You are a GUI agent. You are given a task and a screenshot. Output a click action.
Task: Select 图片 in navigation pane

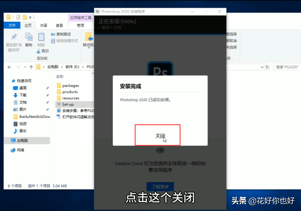[x=20, y=109]
